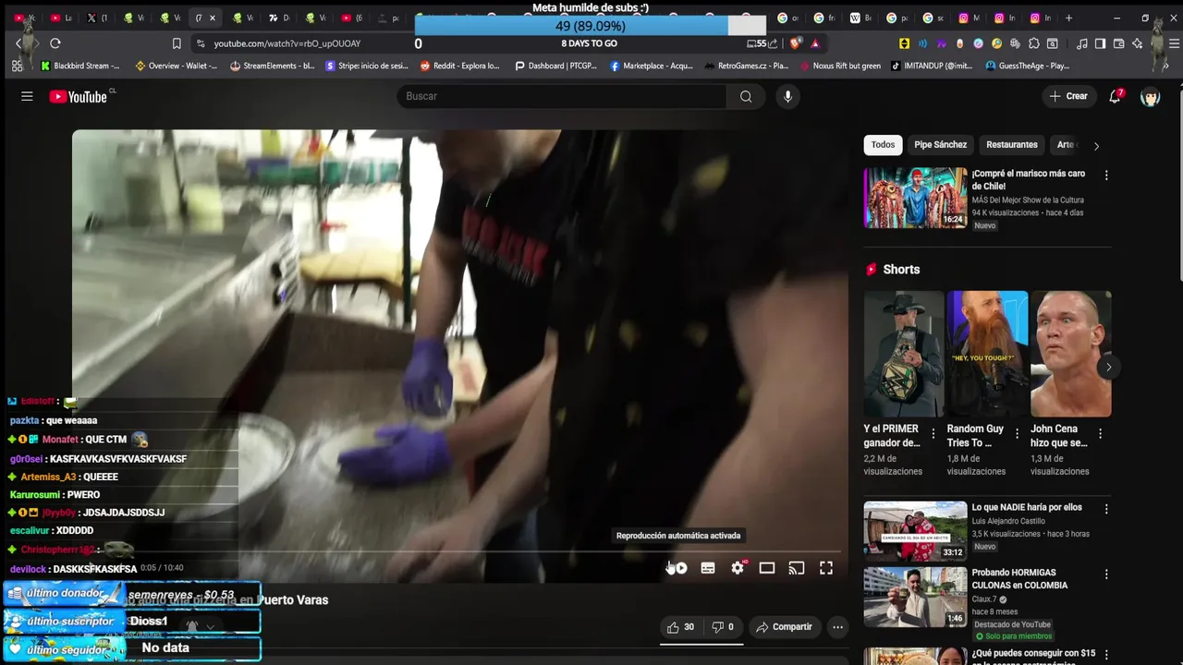The height and width of the screenshot is (665, 1183).
Task: Open options for 'Lo que NADIE haría' video
Action: [1106, 509]
